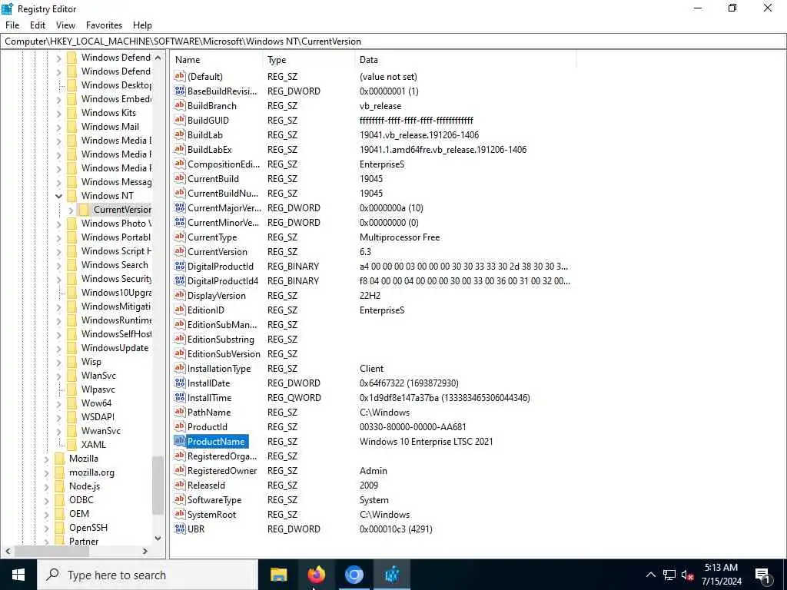Screen dimensions: 787x590
Task: Open the notification center icon
Action: click(x=762, y=575)
